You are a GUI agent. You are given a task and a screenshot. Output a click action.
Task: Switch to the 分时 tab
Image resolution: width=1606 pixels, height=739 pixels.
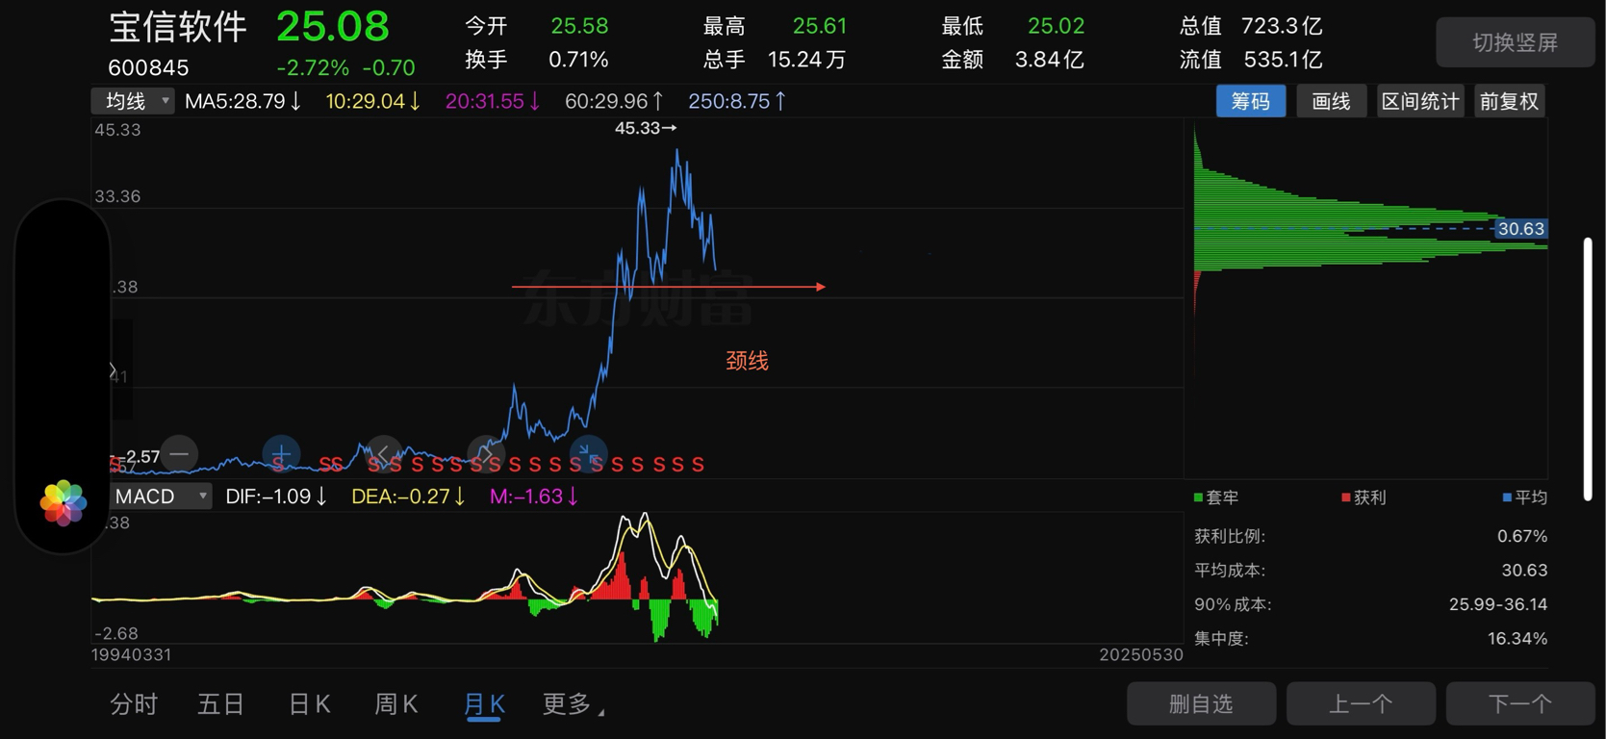point(134,704)
